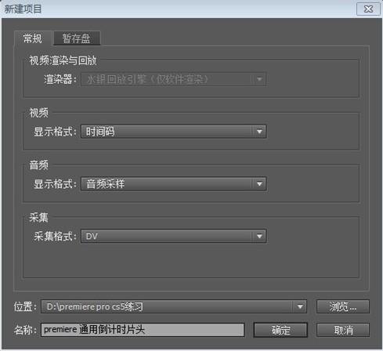Open the video 显示格式 combo box showing 时间码
This screenshot has height=351, width=383.
(x=174, y=132)
